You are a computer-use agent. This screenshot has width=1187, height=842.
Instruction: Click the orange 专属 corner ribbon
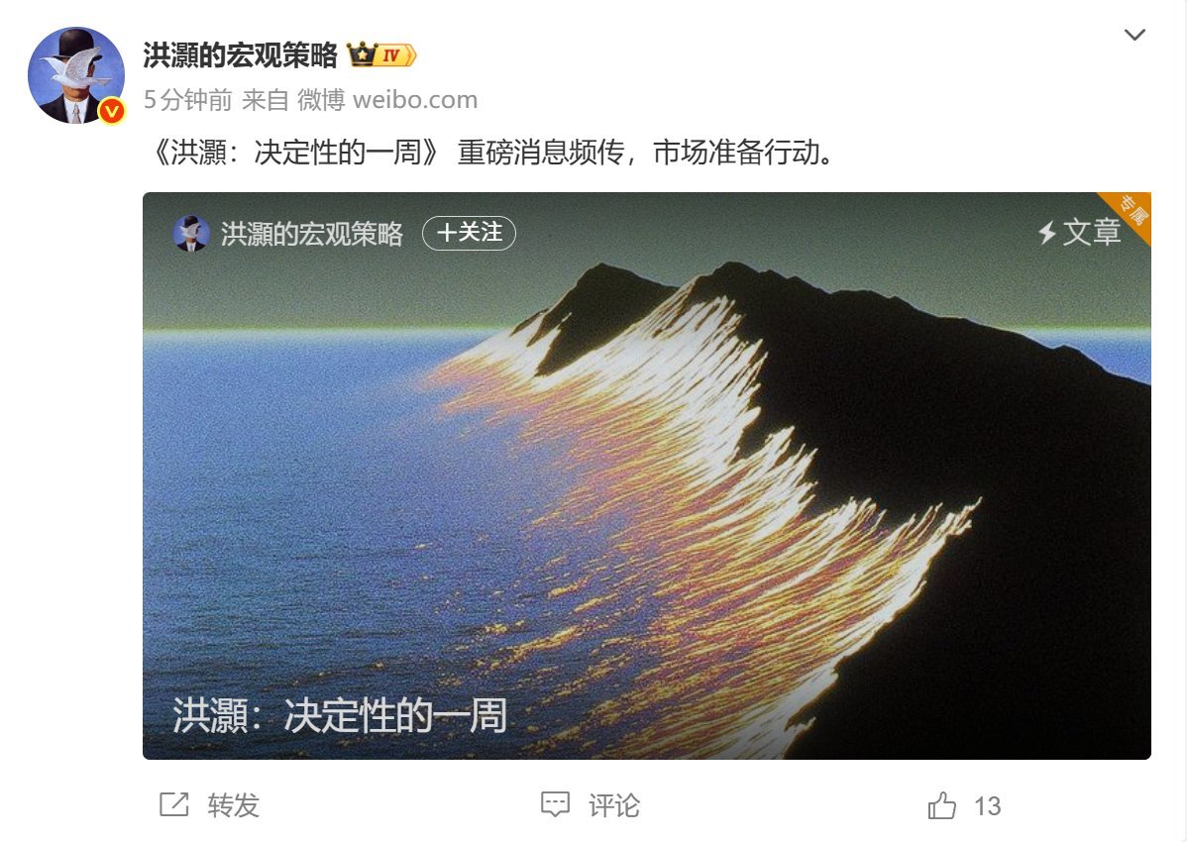coord(1131,211)
